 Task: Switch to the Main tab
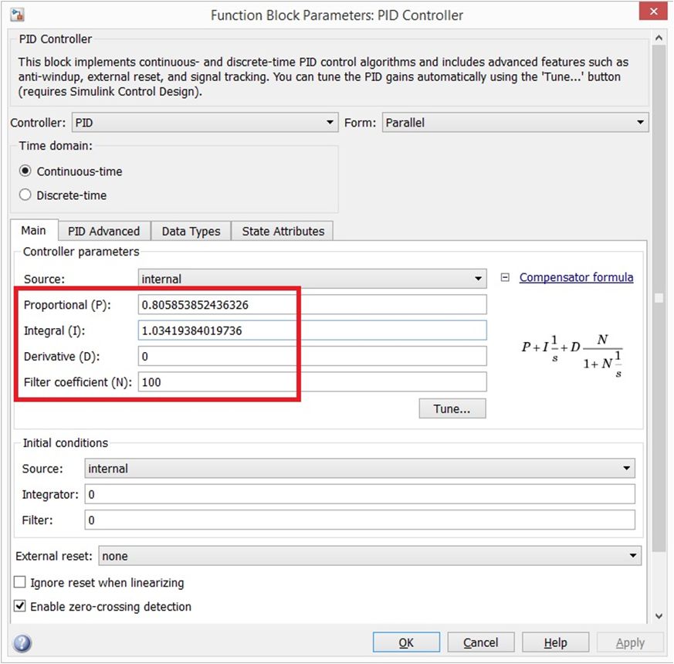33,230
